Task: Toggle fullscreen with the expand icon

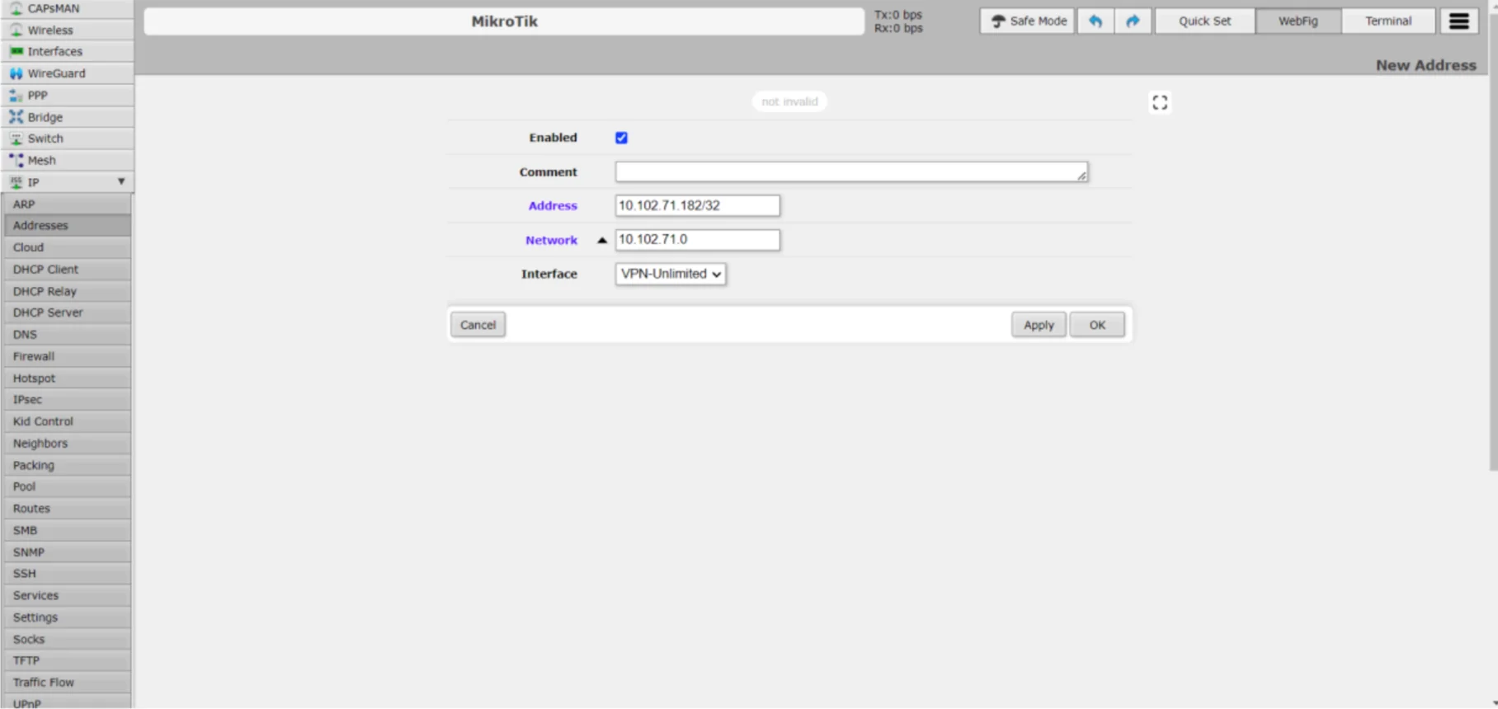Action: [1160, 102]
